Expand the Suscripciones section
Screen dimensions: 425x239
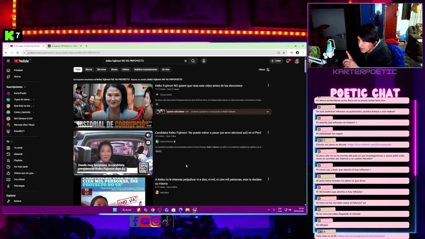tap(16, 87)
